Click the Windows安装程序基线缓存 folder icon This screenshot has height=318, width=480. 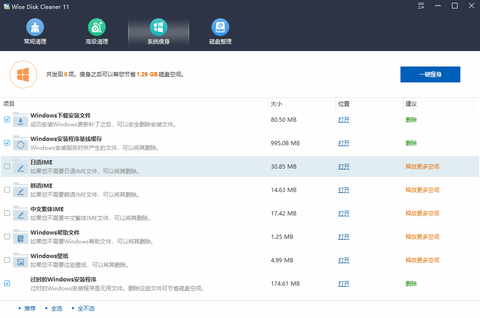coord(21,143)
